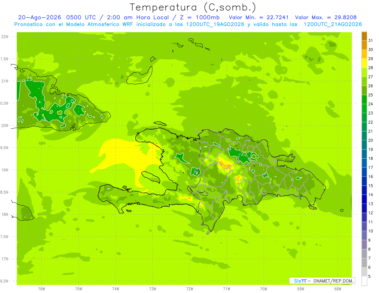
Task: Click colorbar label '10'
Action: pos(371,231)
